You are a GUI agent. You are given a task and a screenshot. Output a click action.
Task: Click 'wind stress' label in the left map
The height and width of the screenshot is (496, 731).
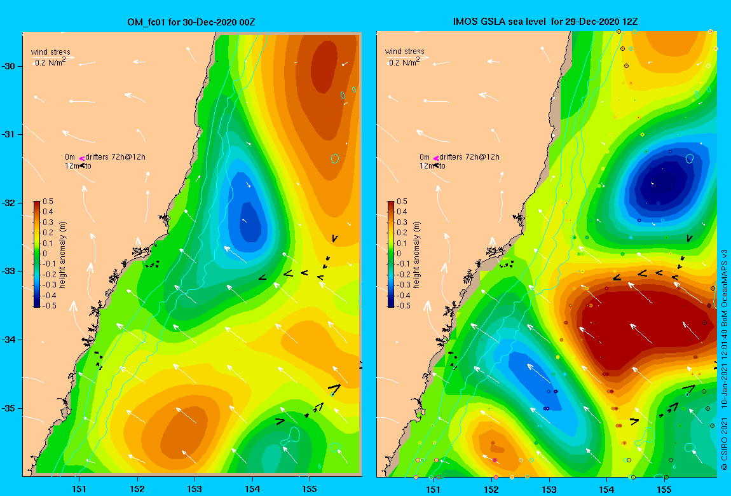pos(51,52)
